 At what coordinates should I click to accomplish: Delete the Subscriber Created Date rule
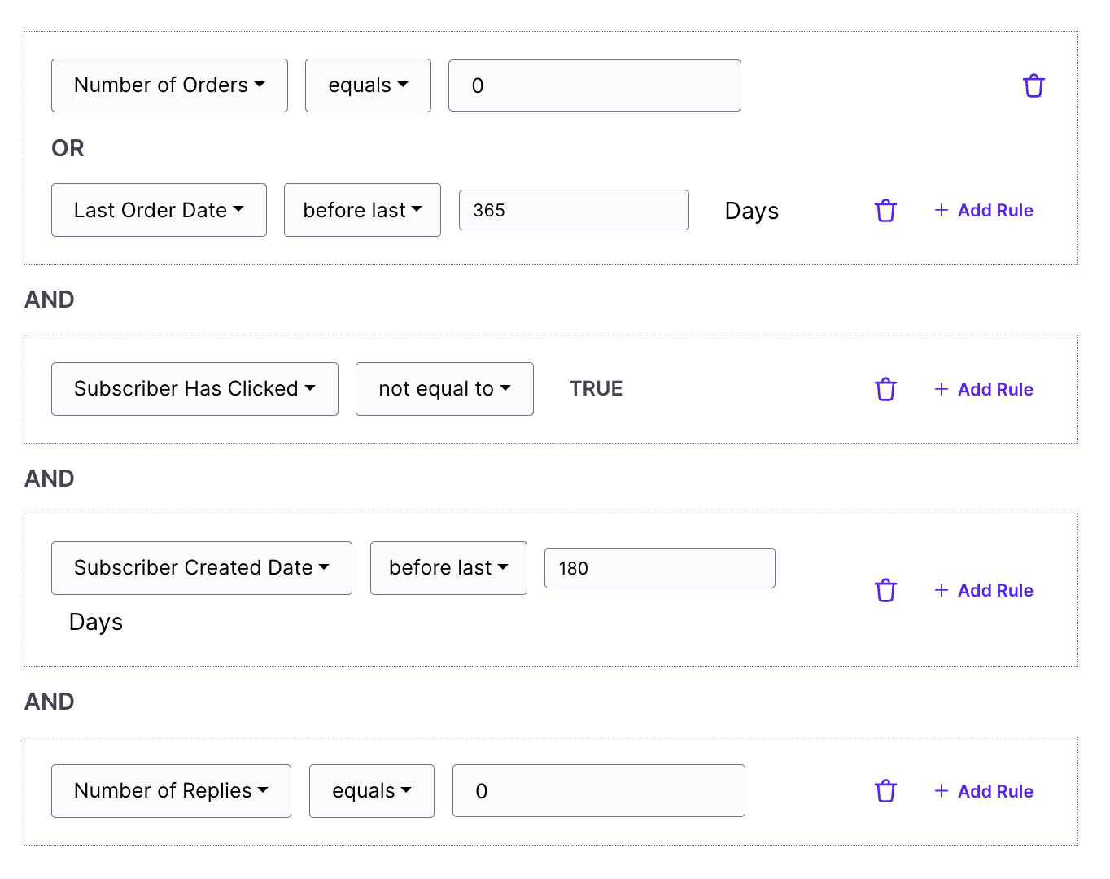tap(885, 590)
